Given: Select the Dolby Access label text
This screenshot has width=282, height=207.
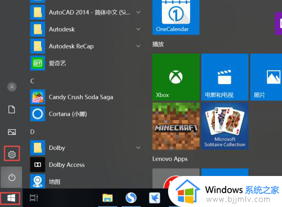Looking at the screenshot, I should (67, 165).
